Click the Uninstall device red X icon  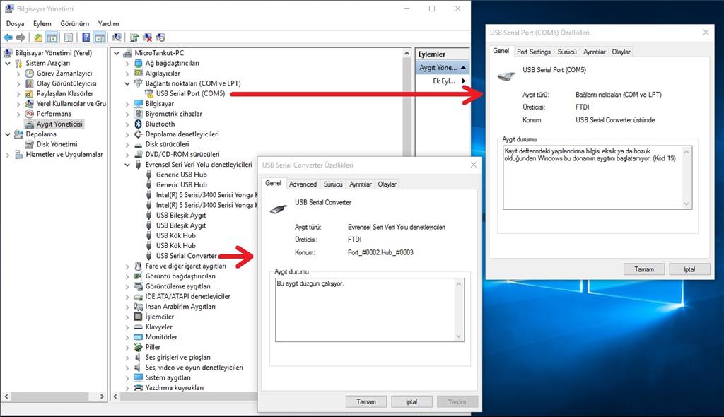tap(148, 37)
